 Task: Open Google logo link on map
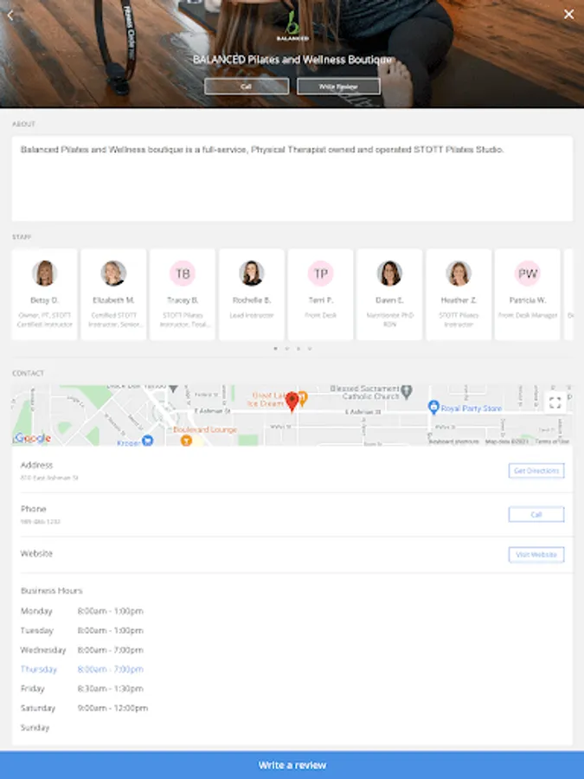pyautogui.click(x=33, y=438)
